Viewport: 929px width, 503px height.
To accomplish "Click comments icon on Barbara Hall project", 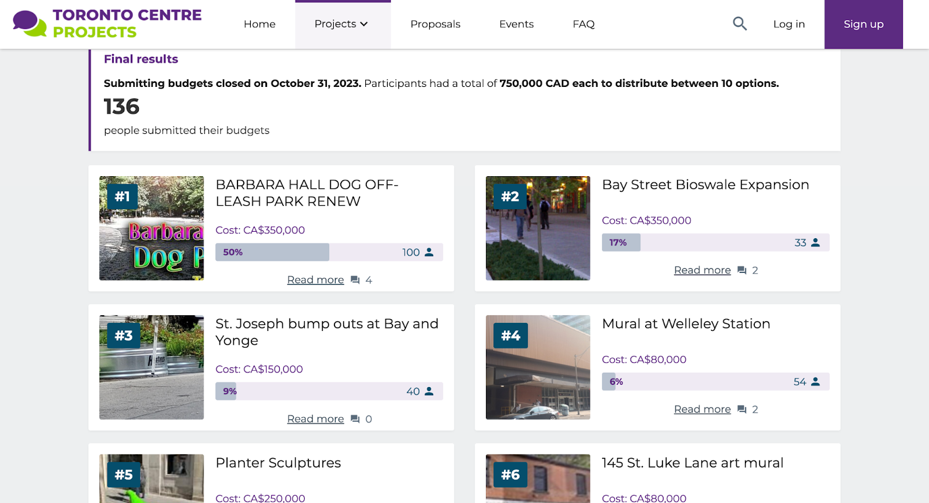I will pyautogui.click(x=355, y=280).
